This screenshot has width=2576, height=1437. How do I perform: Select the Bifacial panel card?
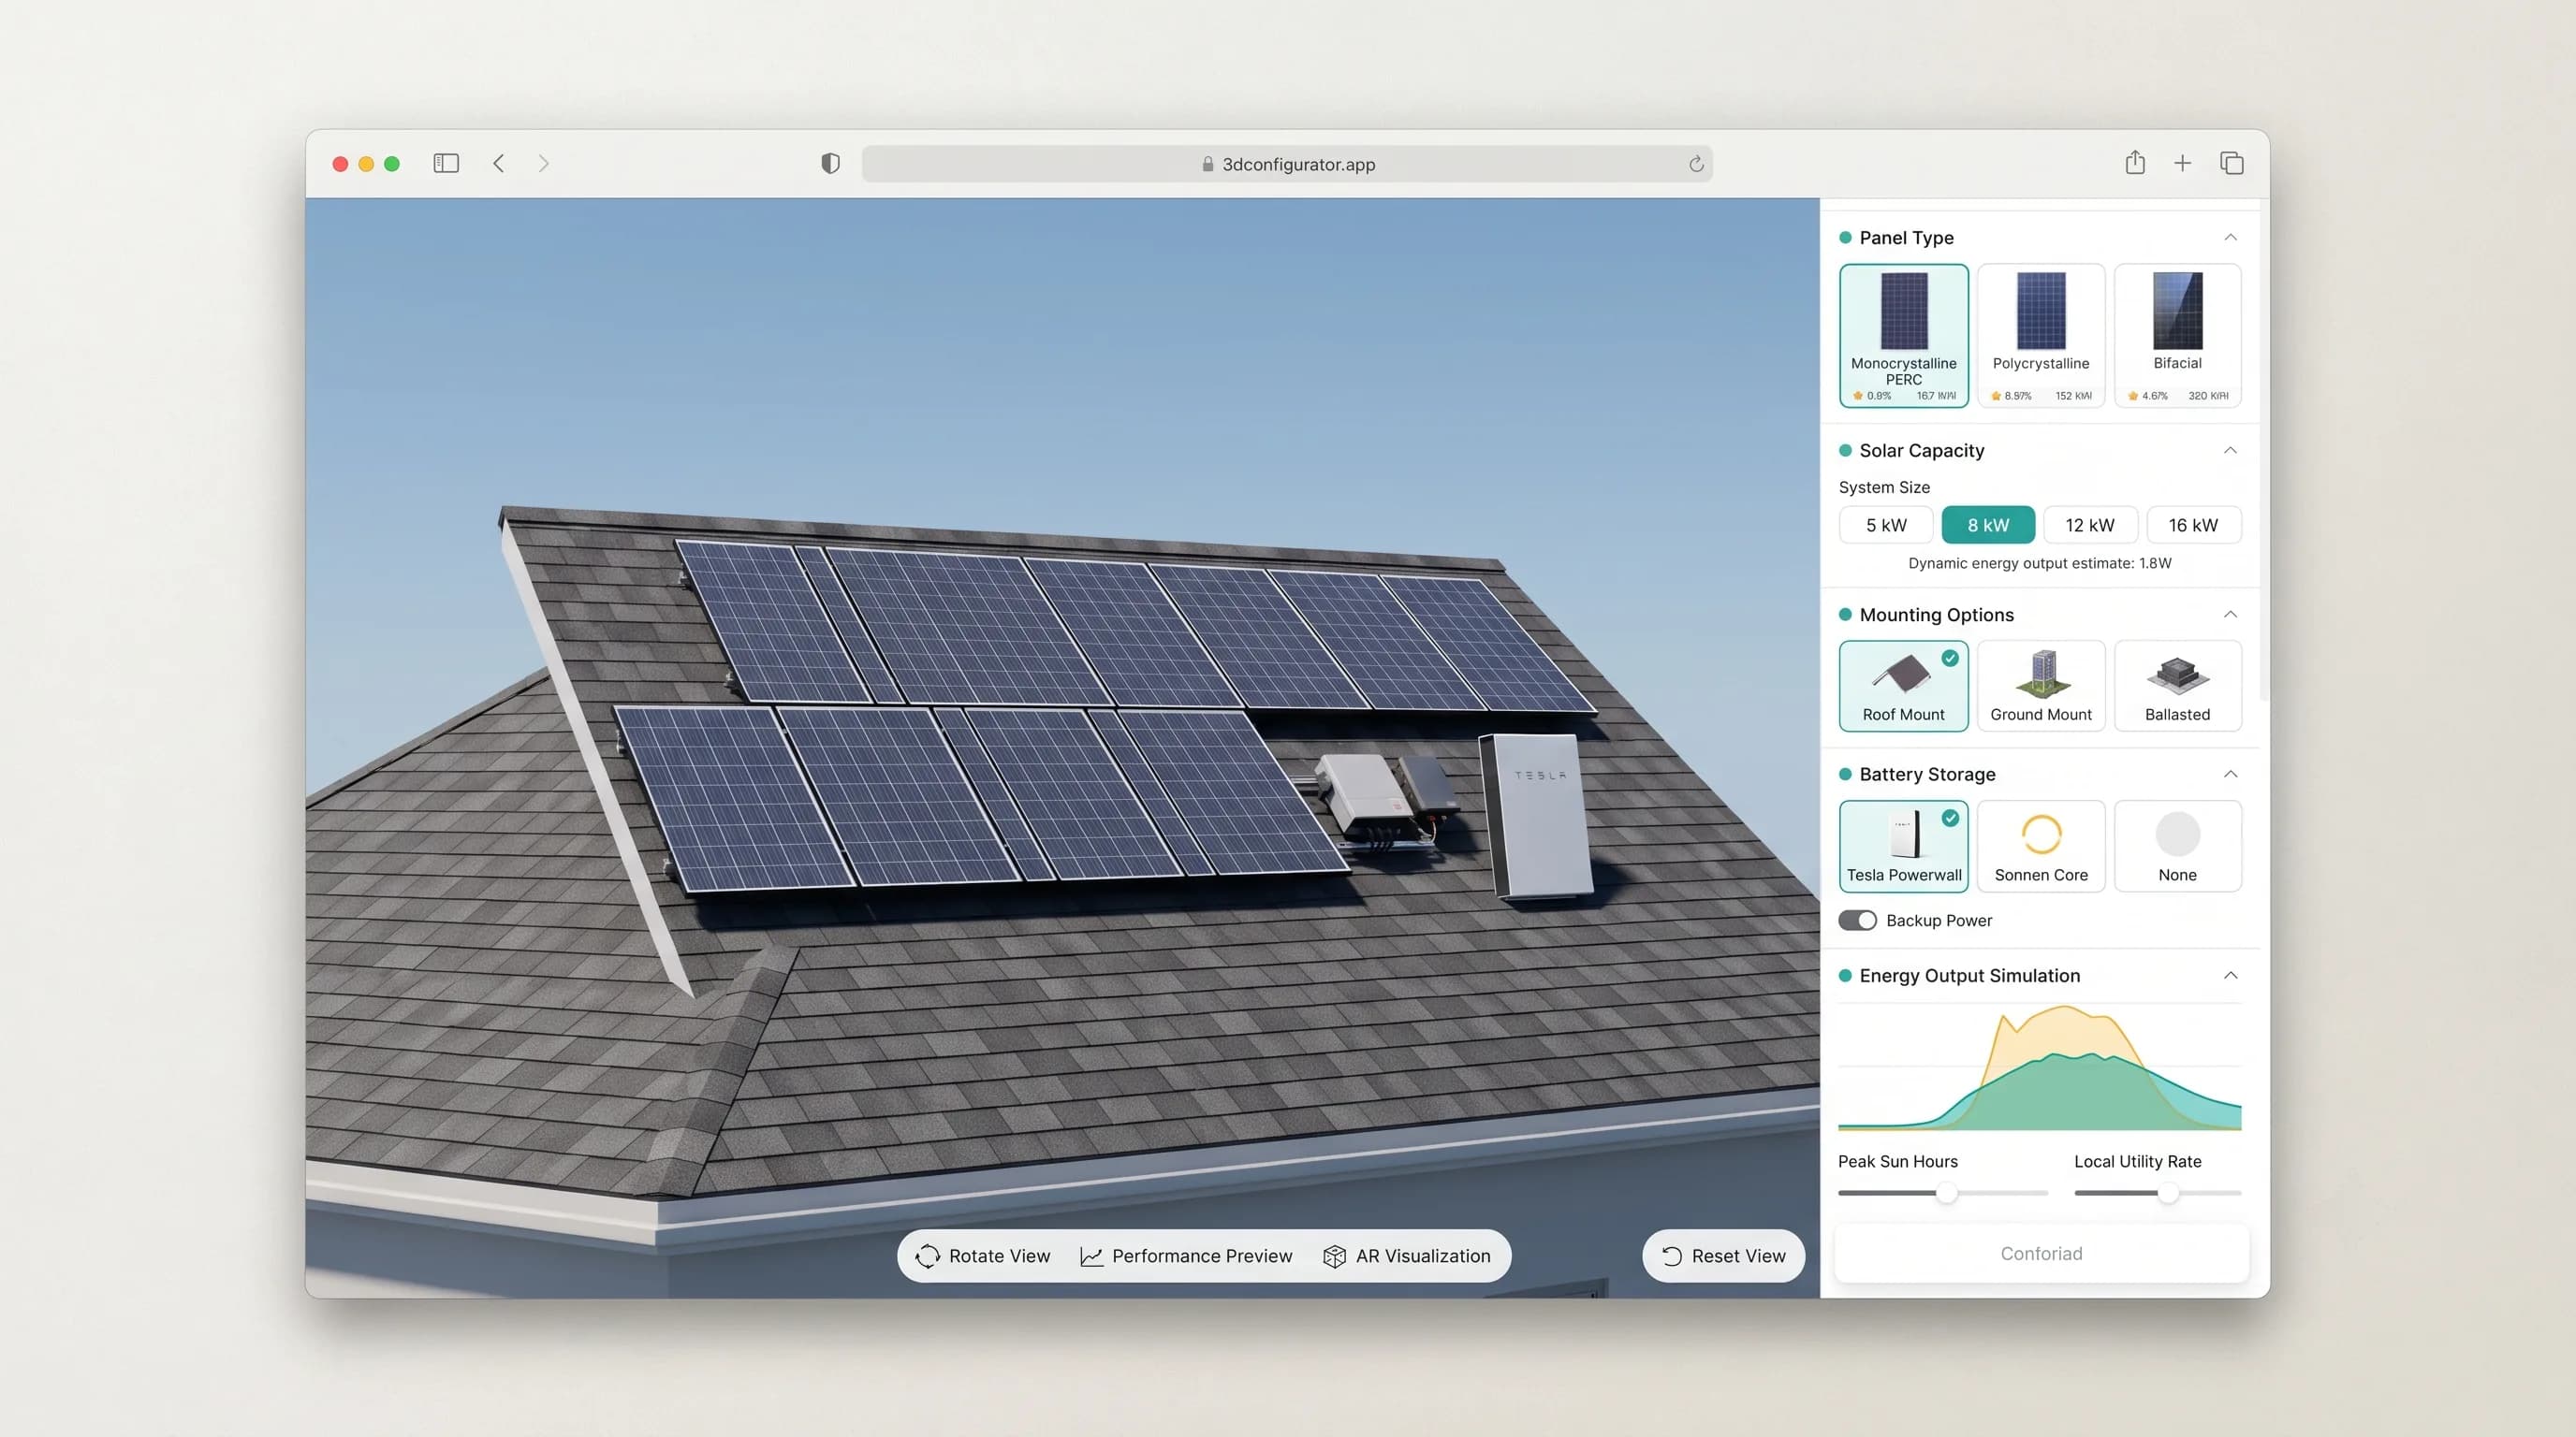(x=2177, y=336)
